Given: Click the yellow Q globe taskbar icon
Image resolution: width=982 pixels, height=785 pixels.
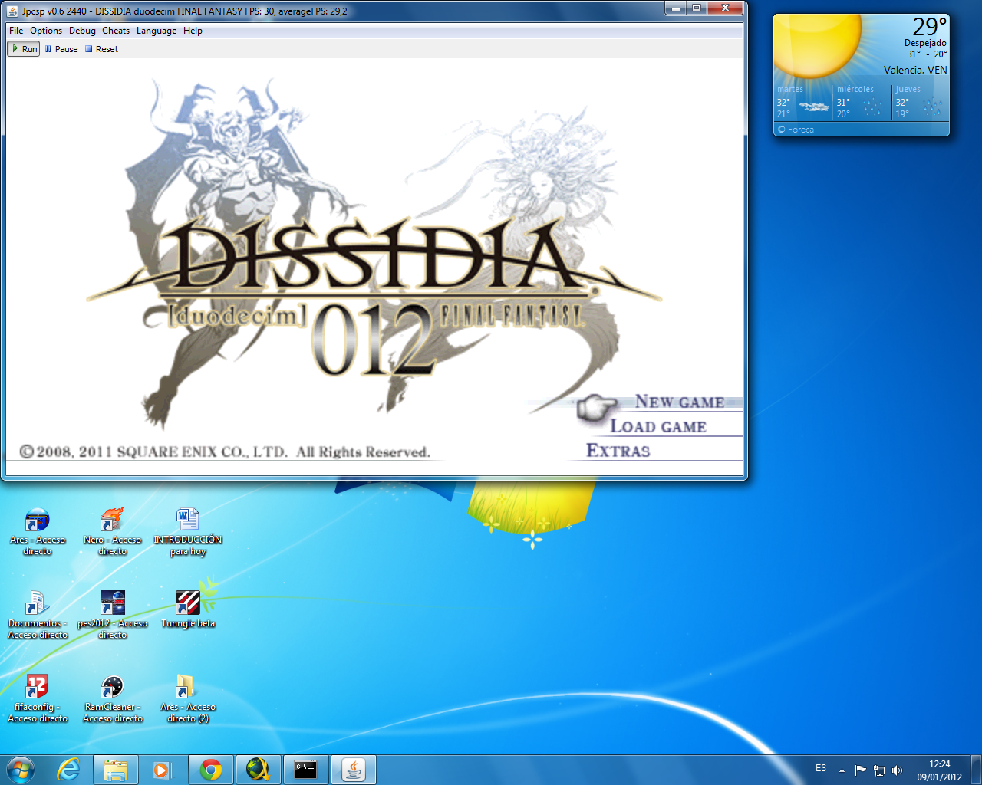Looking at the screenshot, I should 259,770.
